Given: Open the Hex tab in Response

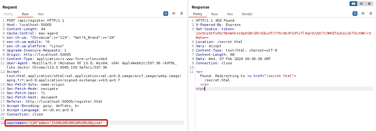Looking at the screenshot, I should 230,14.
